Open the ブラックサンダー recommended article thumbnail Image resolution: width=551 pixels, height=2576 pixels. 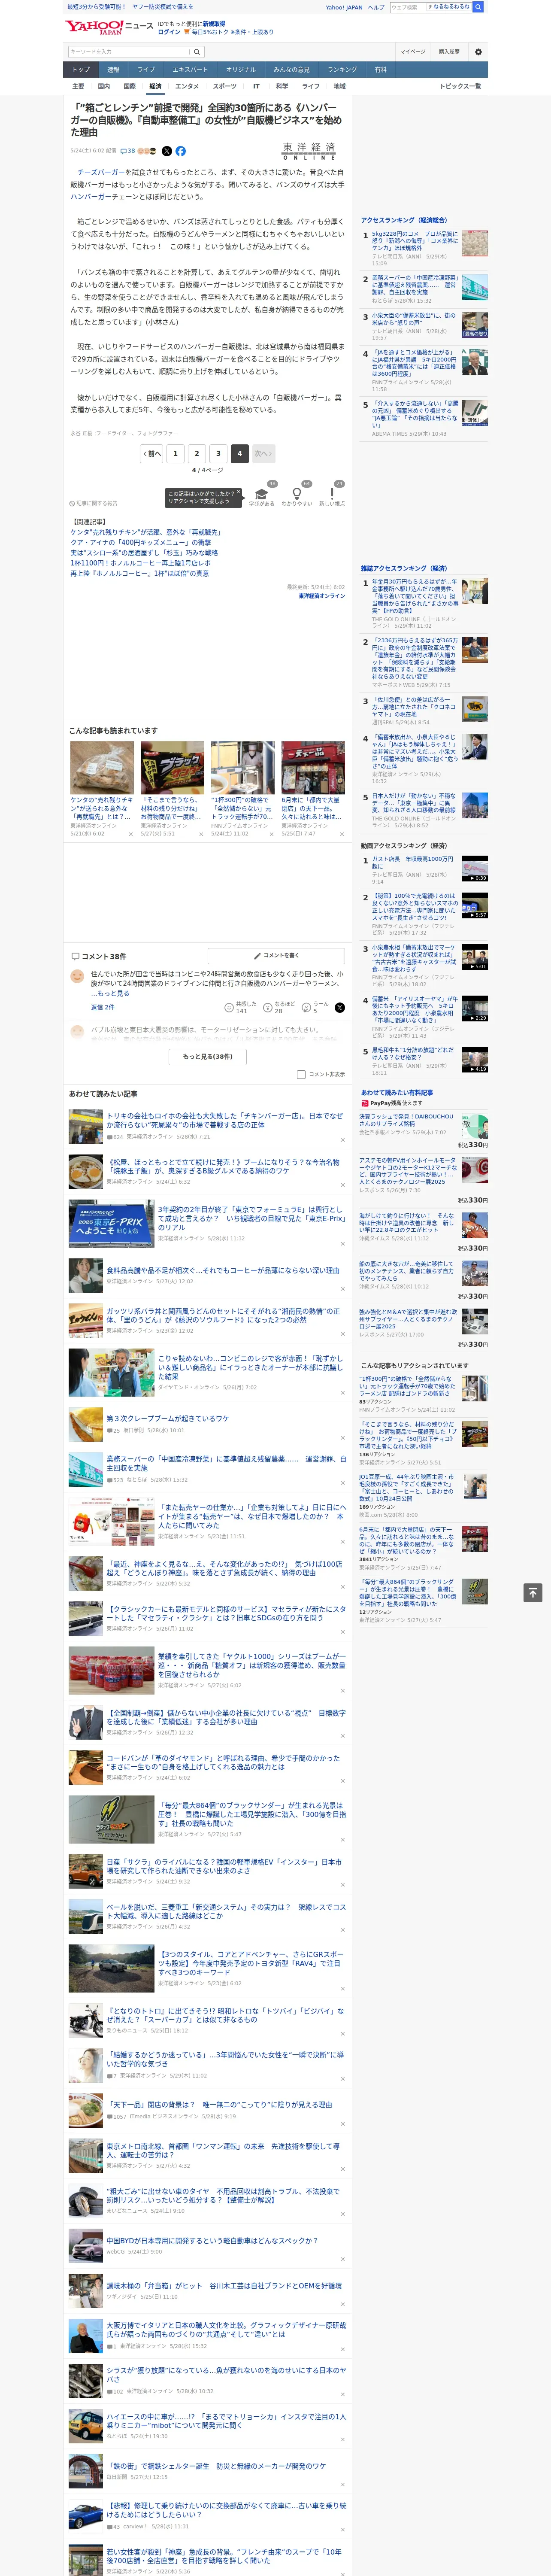(172, 768)
